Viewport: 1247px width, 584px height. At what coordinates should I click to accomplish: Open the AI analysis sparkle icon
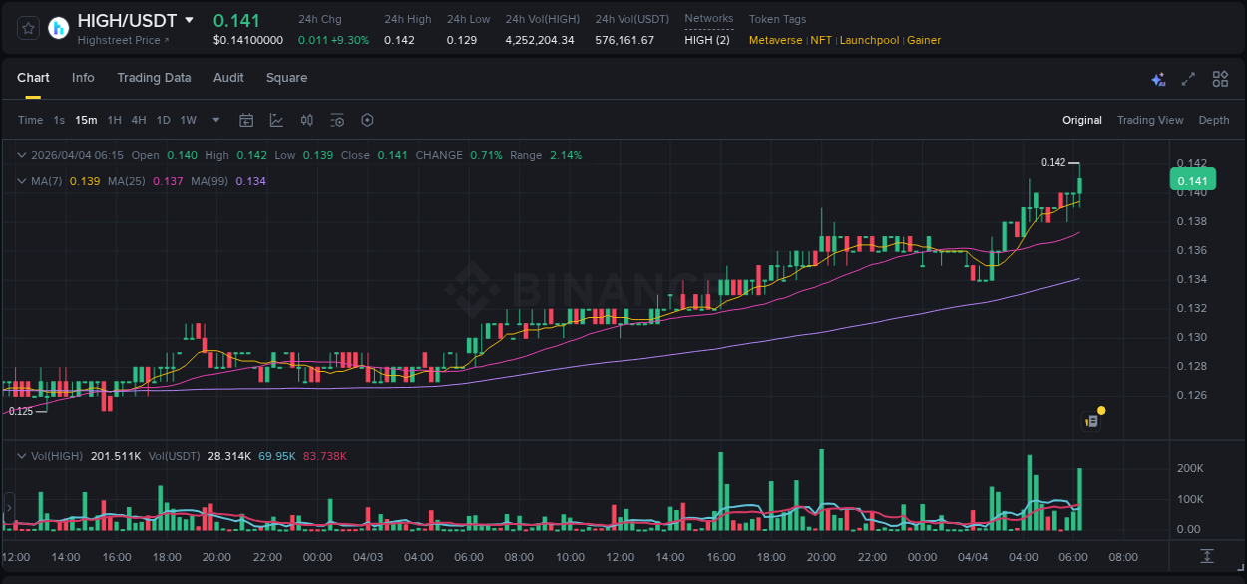click(1158, 78)
